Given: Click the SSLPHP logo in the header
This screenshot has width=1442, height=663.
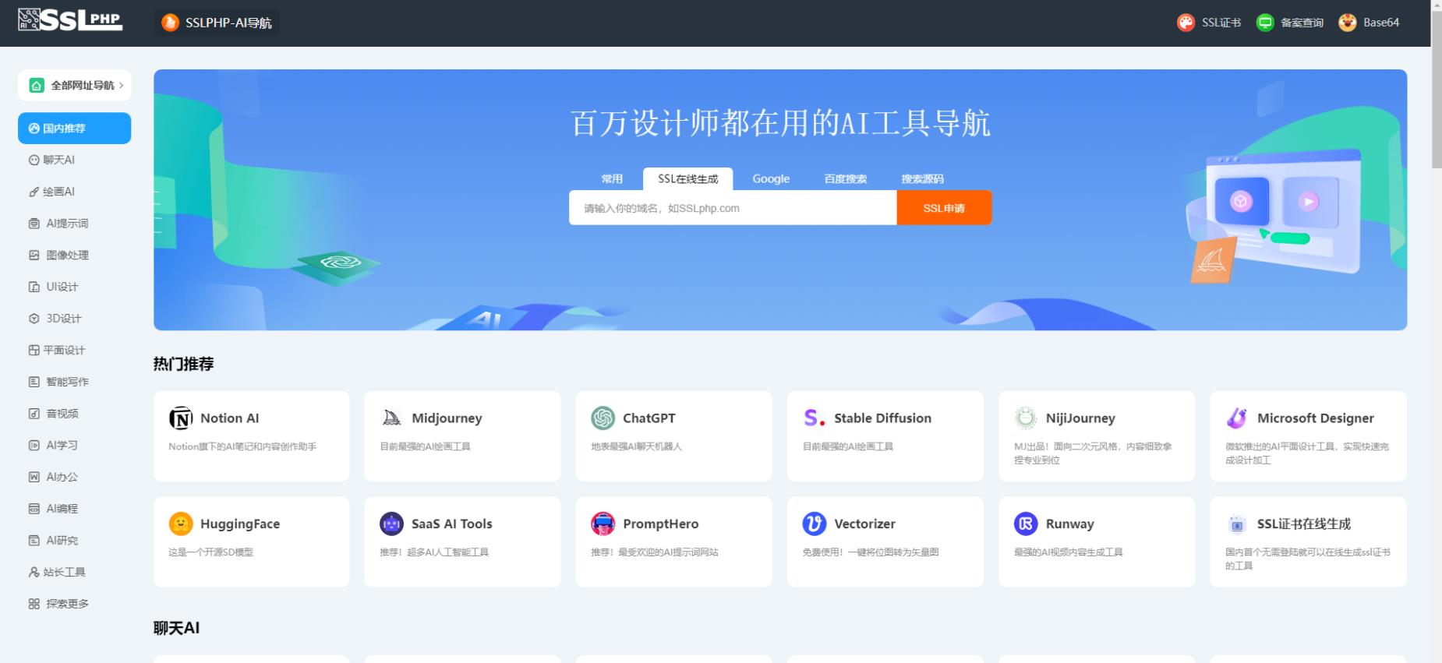Looking at the screenshot, I should point(70,20).
